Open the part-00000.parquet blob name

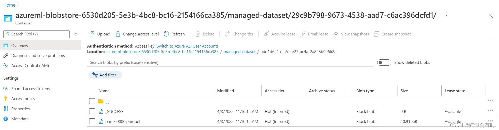coord(123,121)
